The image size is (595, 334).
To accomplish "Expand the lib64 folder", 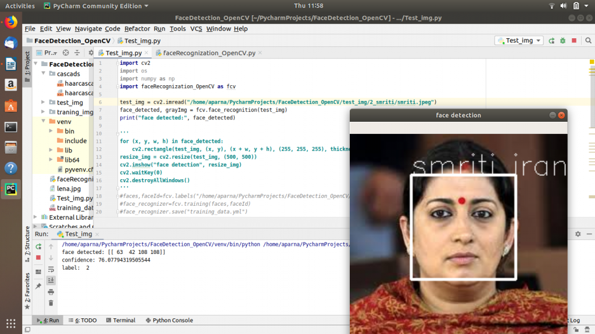I will [51, 159].
